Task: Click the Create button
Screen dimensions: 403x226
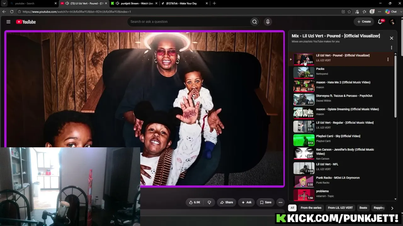Action: click(x=364, y=22)
